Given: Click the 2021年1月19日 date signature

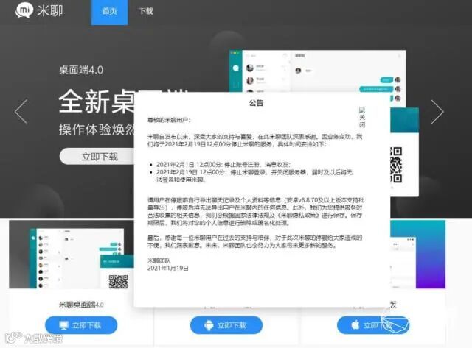Looking at the screenshot, I should click(168, 268).
